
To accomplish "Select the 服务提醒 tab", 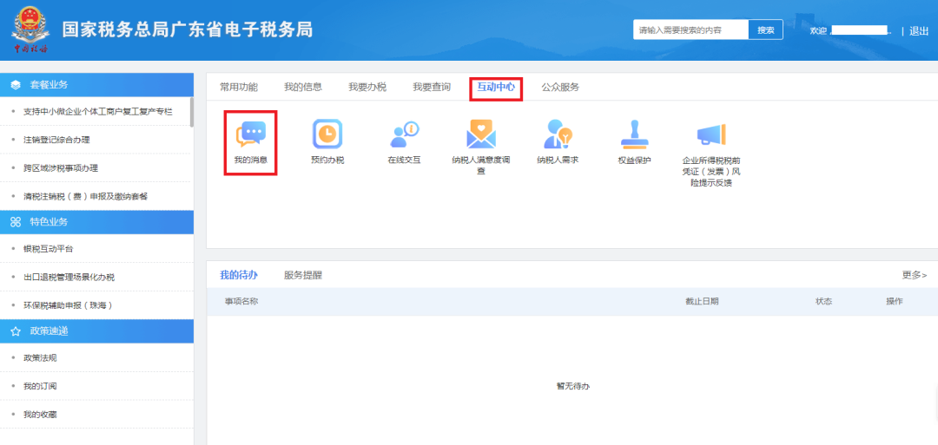I will coord(303,275).
